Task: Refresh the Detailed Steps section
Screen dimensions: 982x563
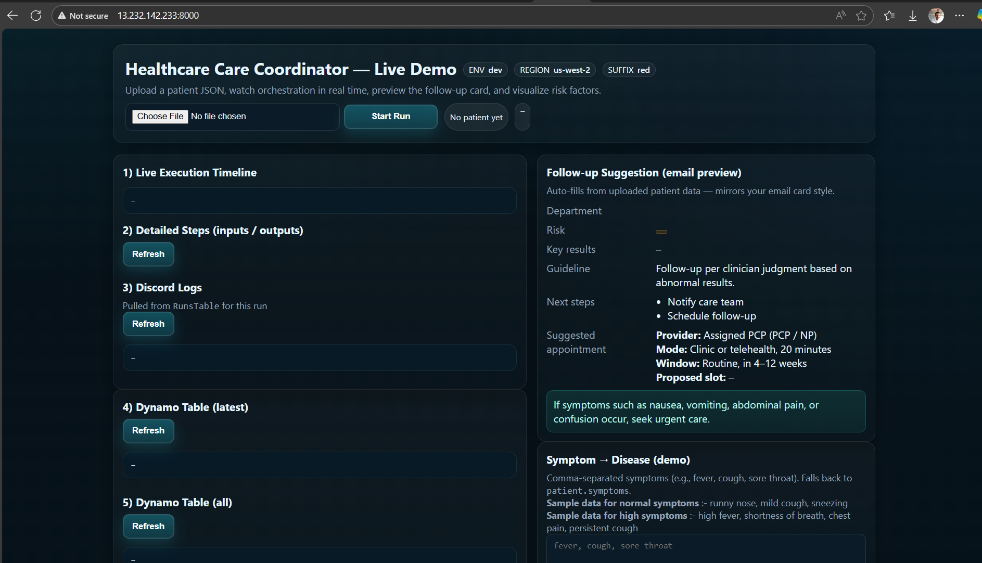Action: pos(148,254)
